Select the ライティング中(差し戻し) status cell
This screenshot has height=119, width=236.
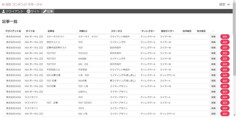(x=123, y=75)
